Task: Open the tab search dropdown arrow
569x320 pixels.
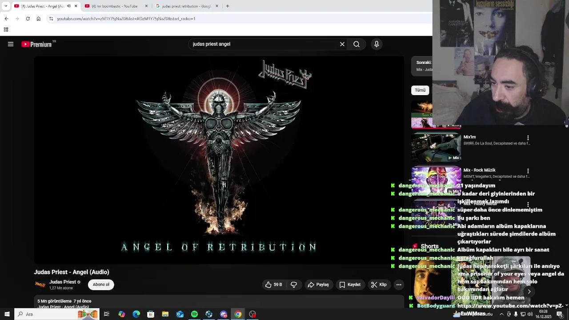Action: tap(6, 6)
